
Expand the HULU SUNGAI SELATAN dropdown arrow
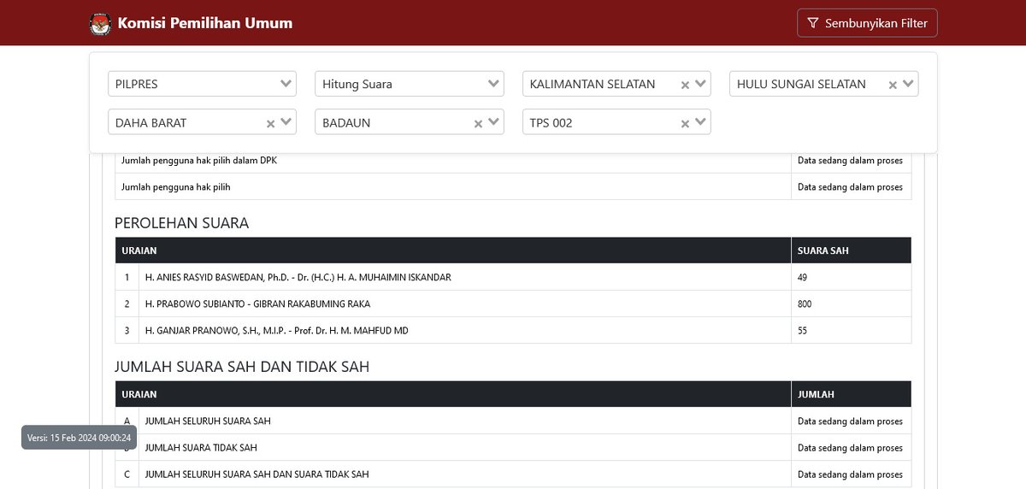click(908, 84)
